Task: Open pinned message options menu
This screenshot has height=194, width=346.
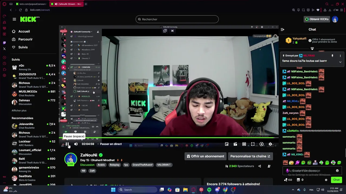Action: (340, 56)
